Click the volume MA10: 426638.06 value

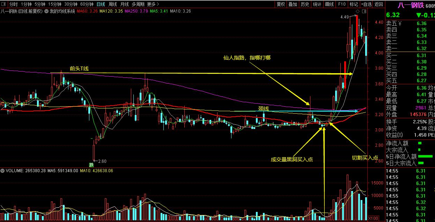click(96, 171)
